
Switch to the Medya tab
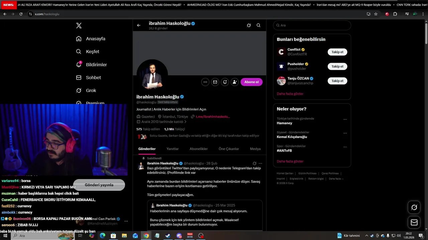pos(255,149)
